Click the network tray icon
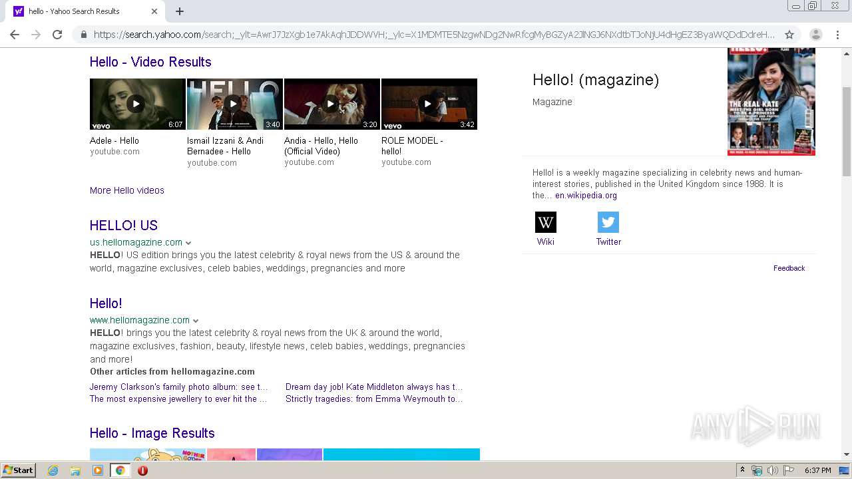Viewport: 852px width, 479px height. pyautogui.click(x=757, y=470)
